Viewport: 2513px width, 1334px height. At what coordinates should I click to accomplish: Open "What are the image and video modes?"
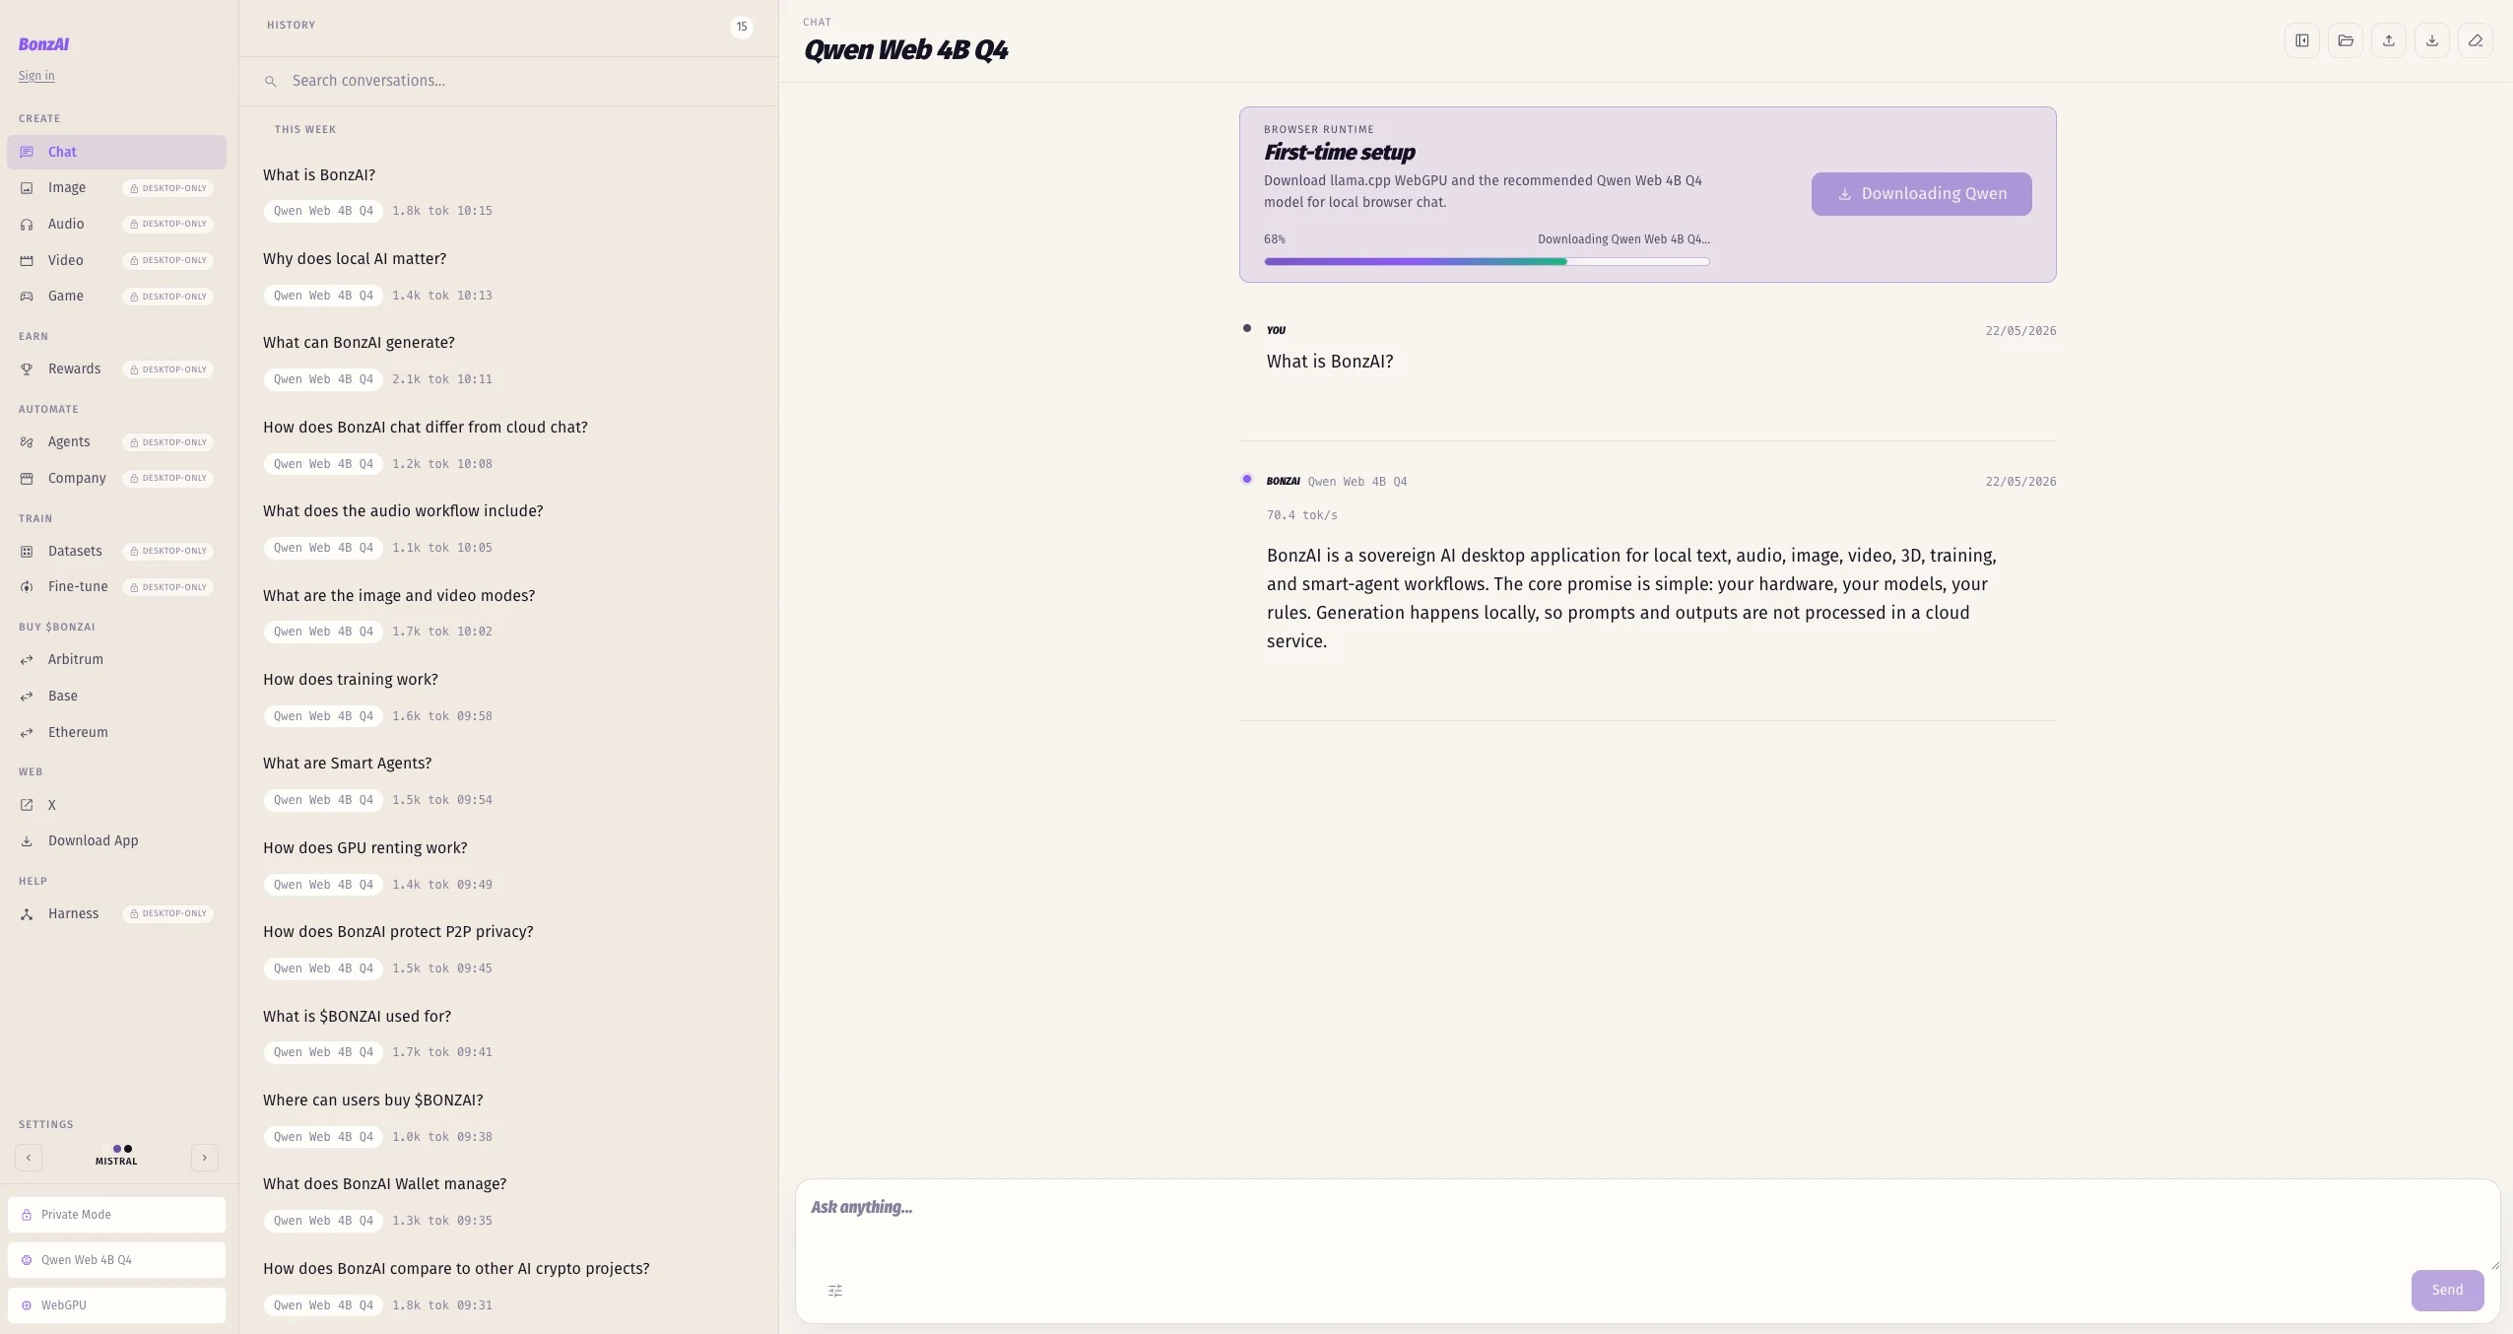508,613
